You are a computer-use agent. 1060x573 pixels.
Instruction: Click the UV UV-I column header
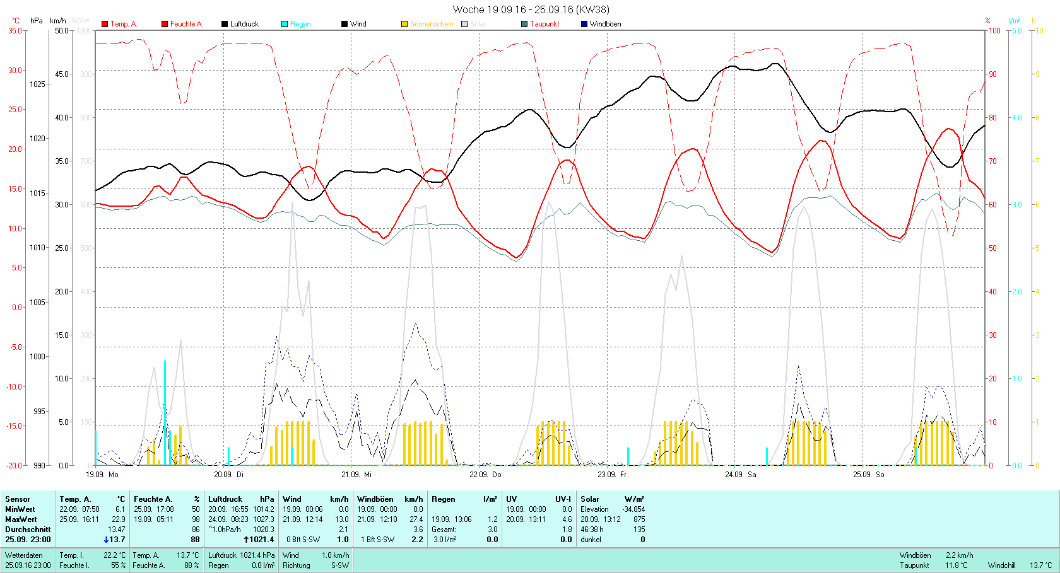[539, 499]
